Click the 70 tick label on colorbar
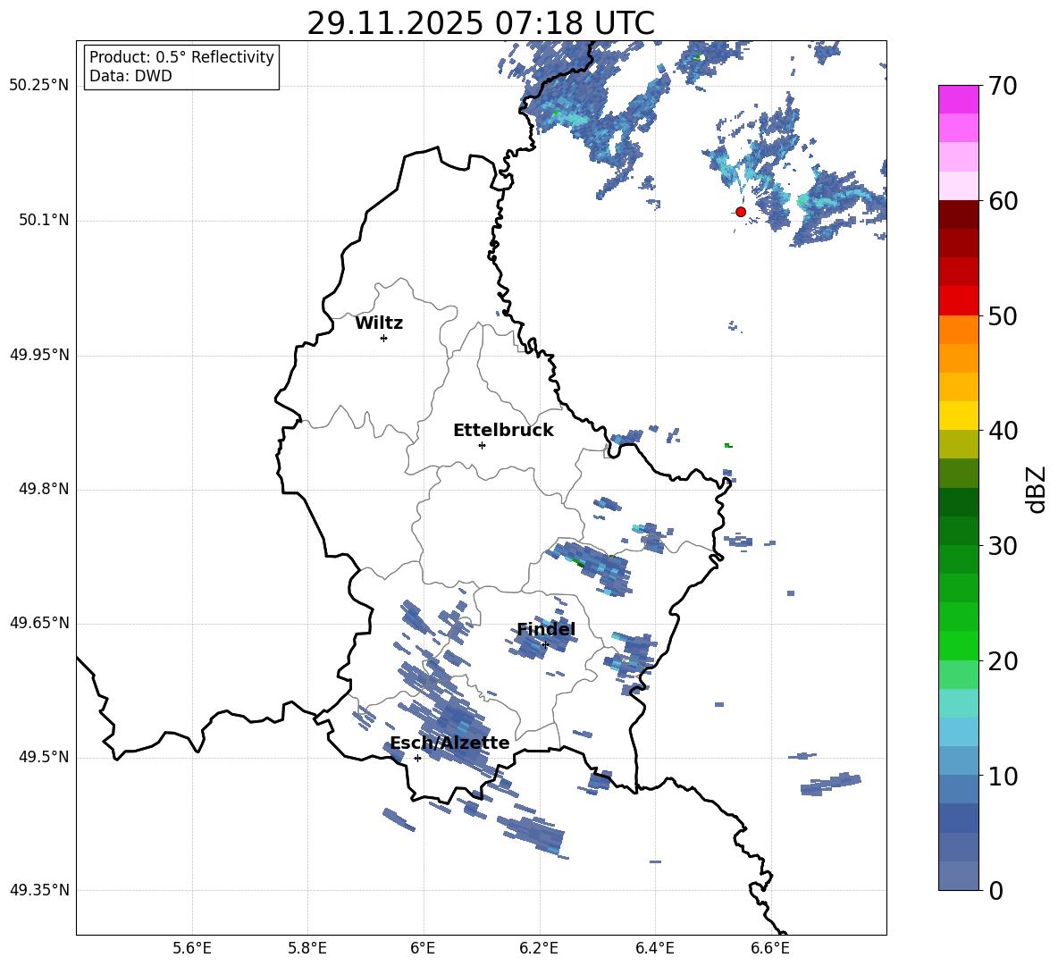The image size is (1058, 966). tap(1003, 87)
